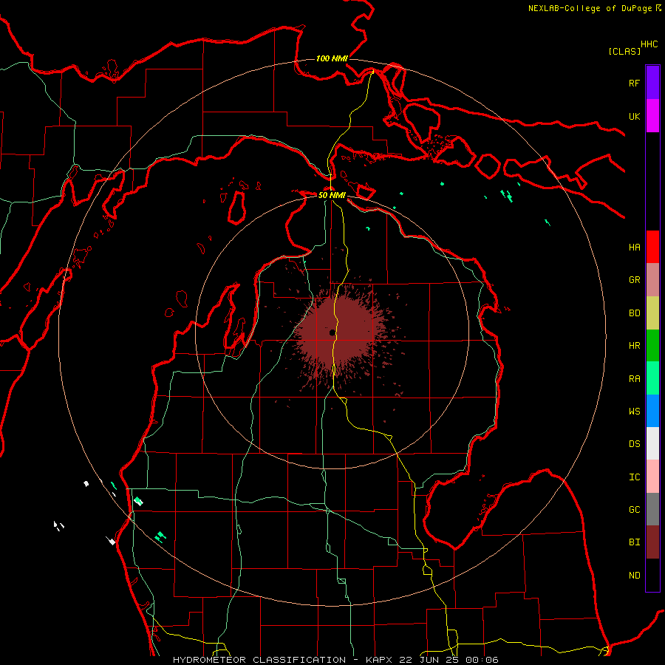This screenshot has width=665, height=665.
Task: Click the RA legend label
Action: pos(634,379)
